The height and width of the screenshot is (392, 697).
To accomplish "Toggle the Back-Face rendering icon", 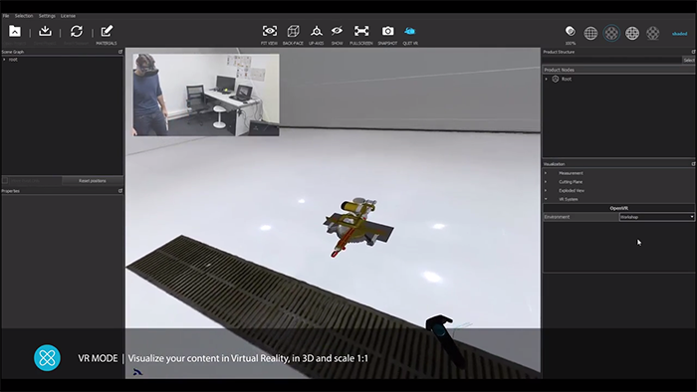I will (x=293, y=31).
